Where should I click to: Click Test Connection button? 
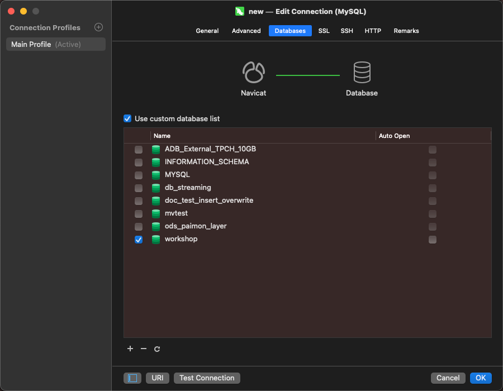pyautogui.click(x=207, y=378)
